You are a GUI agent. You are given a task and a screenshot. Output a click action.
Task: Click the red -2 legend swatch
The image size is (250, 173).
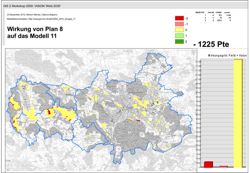click(179, 18)
